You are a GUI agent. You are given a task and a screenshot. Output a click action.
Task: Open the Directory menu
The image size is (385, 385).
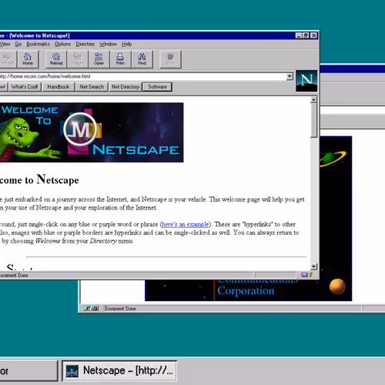(x=85, y=44)
